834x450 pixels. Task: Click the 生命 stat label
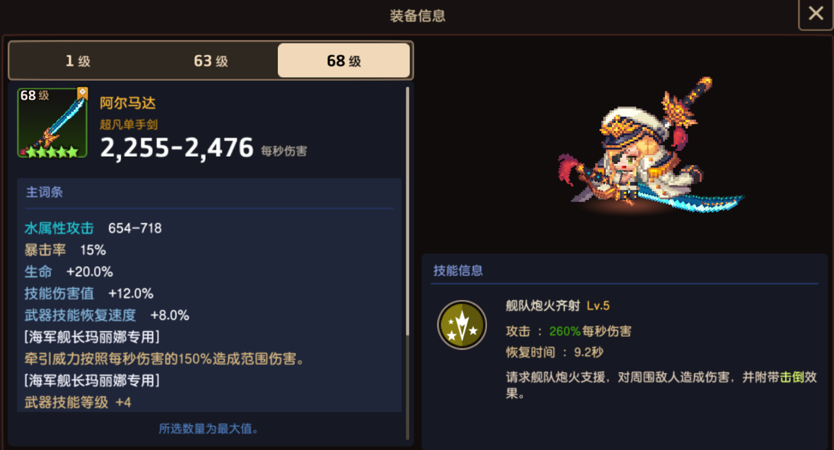(38, 271)
